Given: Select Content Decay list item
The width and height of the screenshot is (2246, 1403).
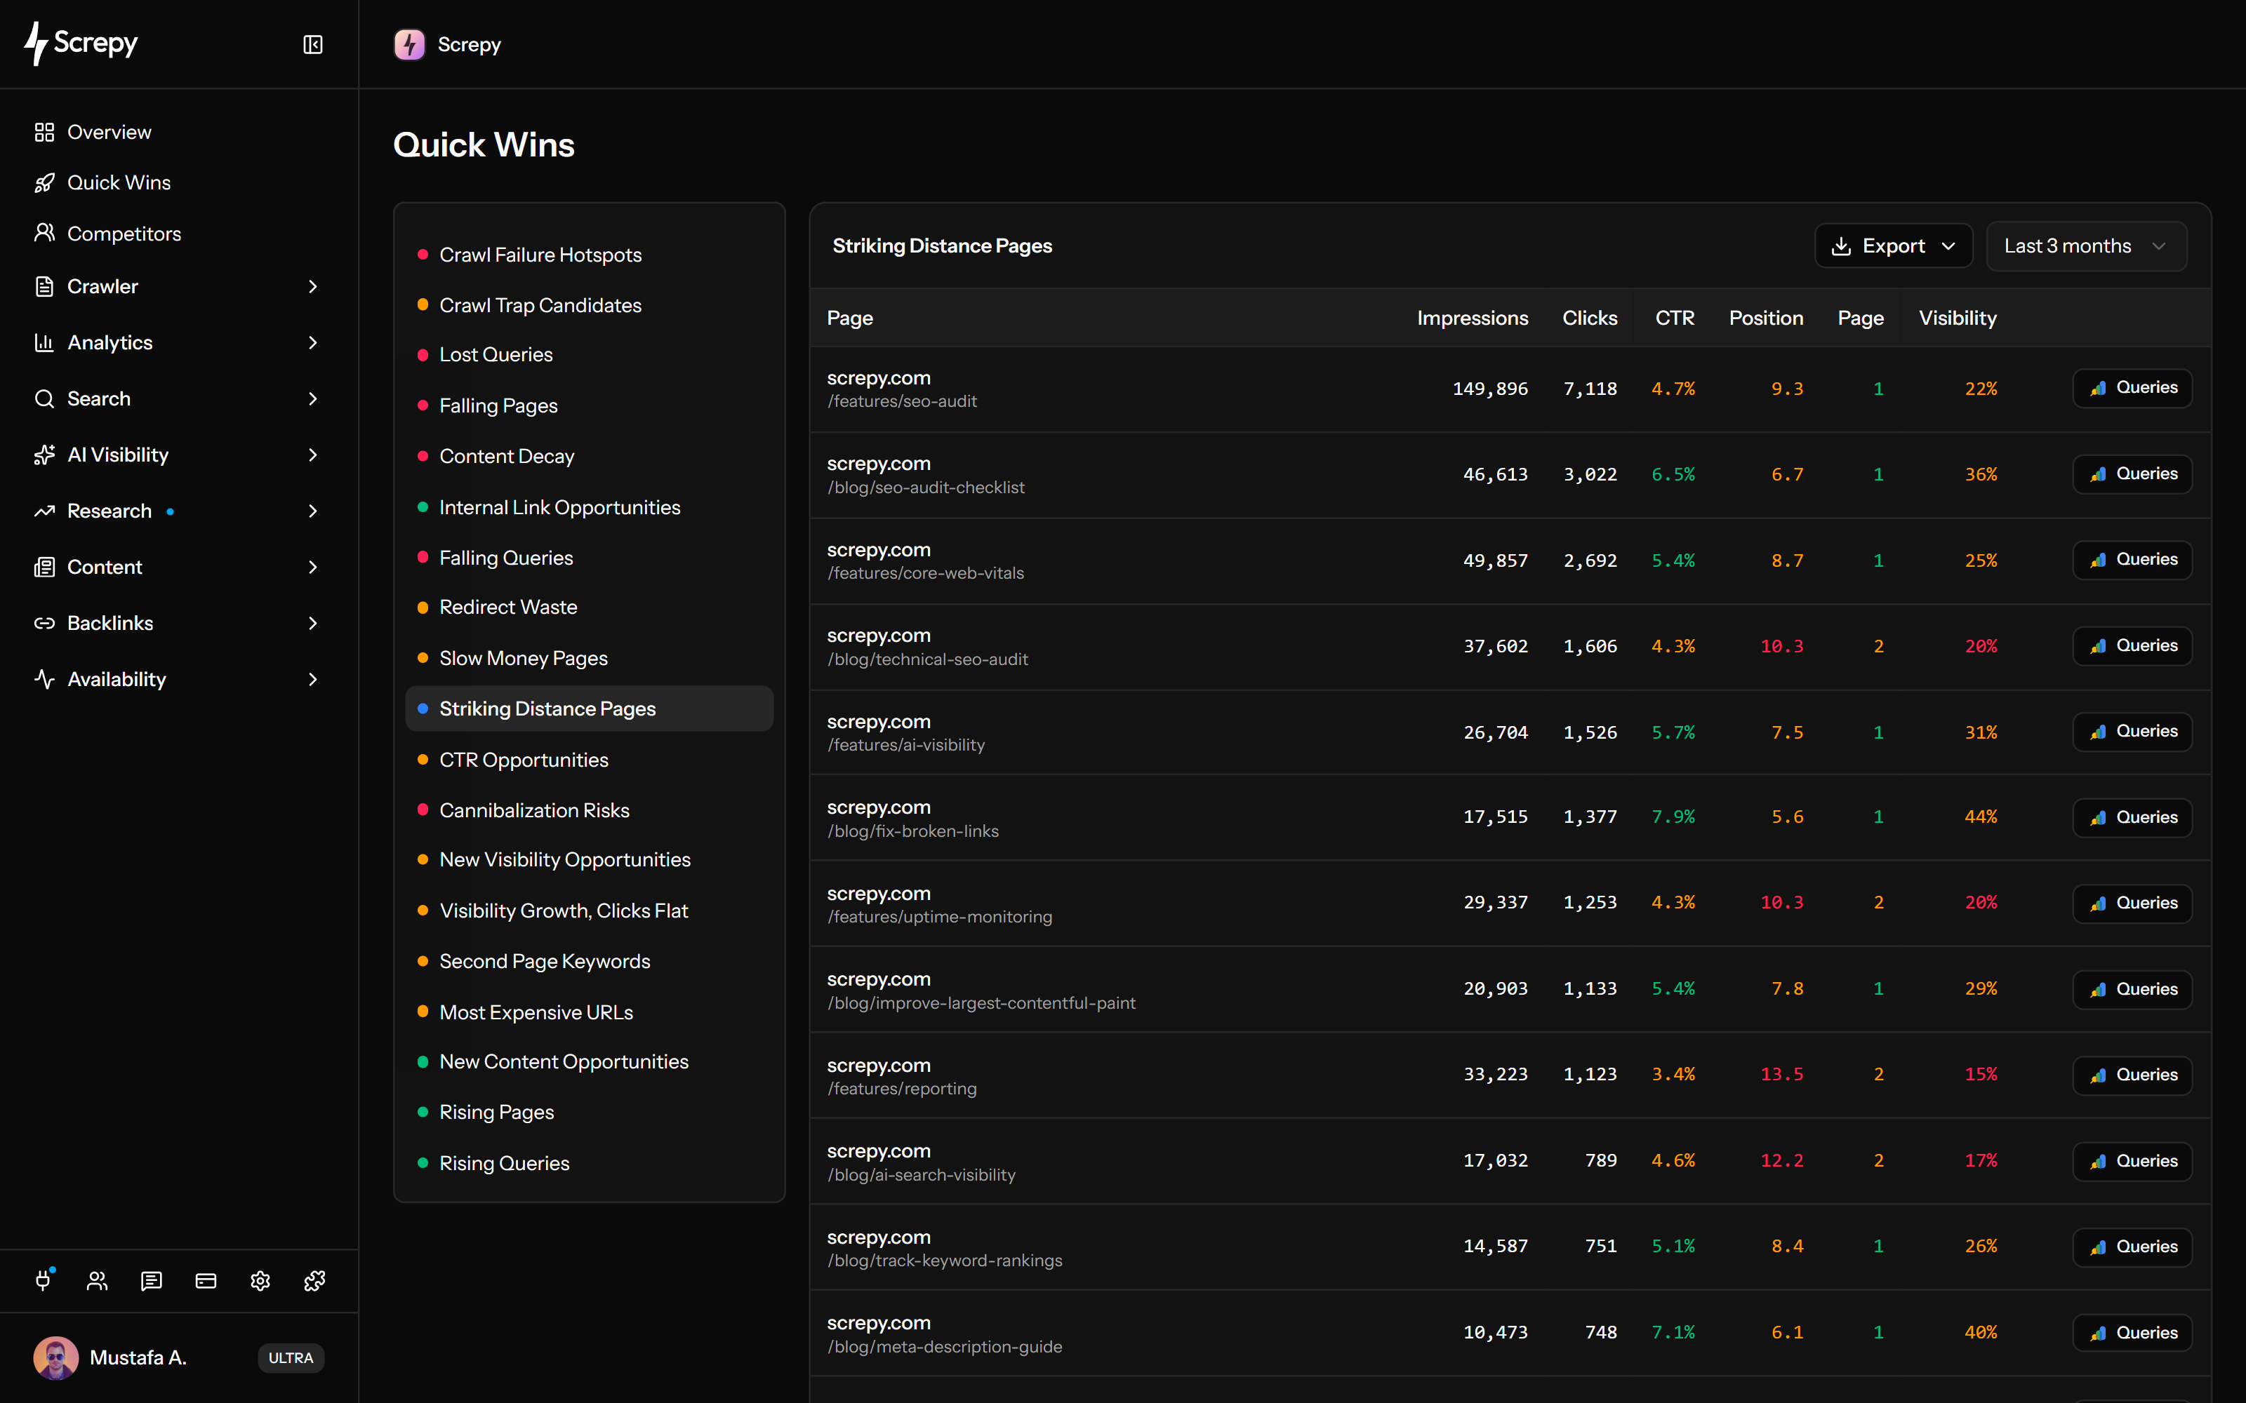Looking at the screenshot, I should tap(590, 455).
